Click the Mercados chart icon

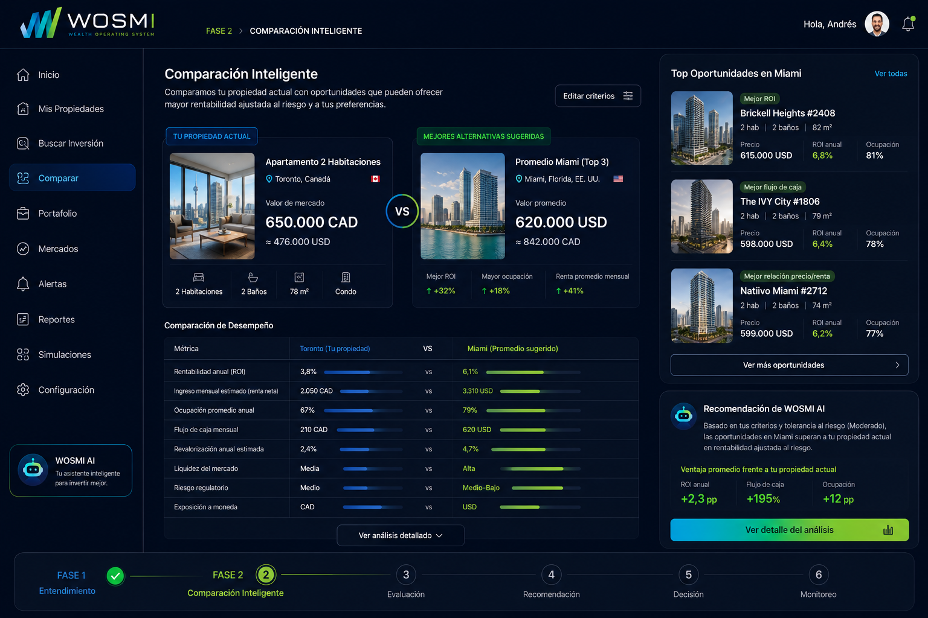[x=23, y=249]
